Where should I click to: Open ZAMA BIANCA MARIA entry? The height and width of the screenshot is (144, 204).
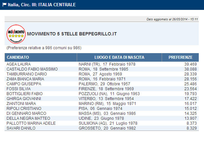25,79
